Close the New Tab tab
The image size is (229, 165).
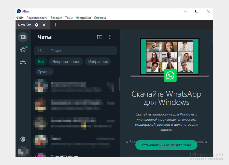coord(44,25)
